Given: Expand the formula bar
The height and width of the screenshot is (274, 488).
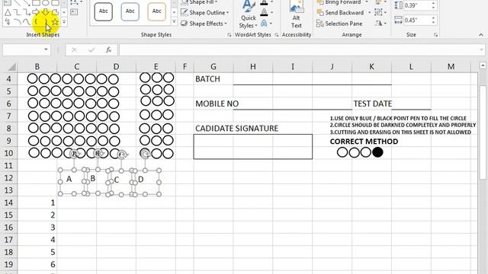Looking at the screenshot, I should pos(481,49).
